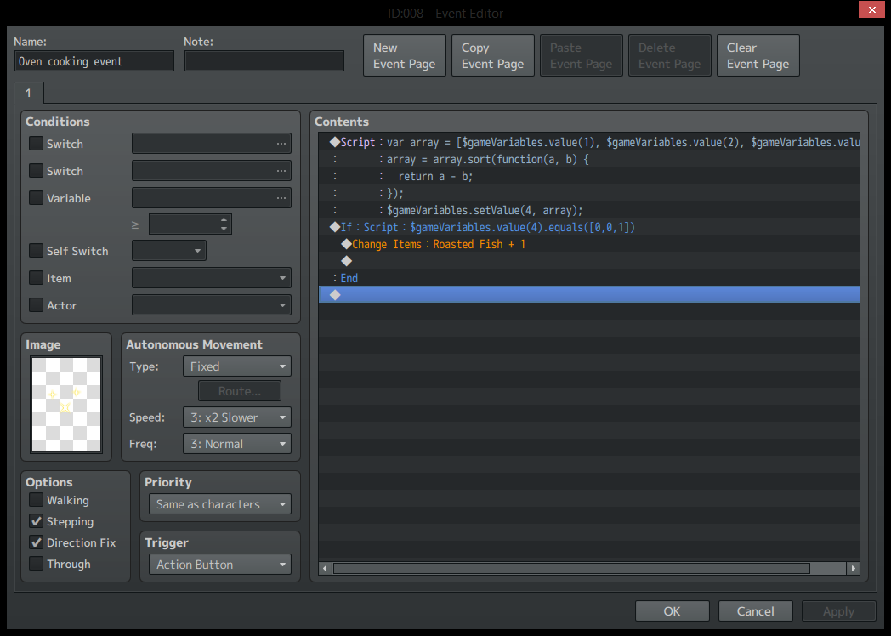Select the If Script condition line
This screenshot has width=891, height=636.
tap(588, 227)
